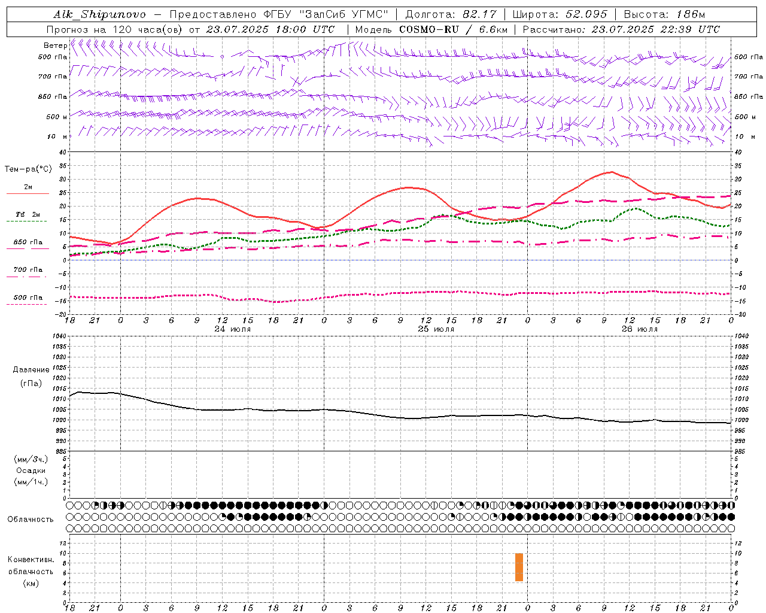Viewport: 766px width, 613px height.
Task: Select the 25 июля date label
Action: [436, 329]
